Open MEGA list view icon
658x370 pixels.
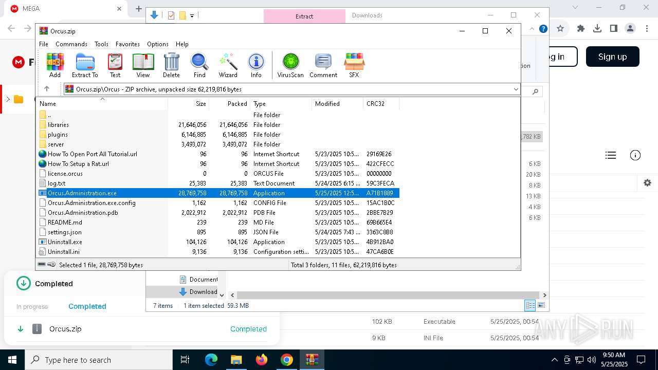611,155
